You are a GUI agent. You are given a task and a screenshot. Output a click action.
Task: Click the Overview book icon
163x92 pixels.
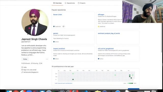54,3
